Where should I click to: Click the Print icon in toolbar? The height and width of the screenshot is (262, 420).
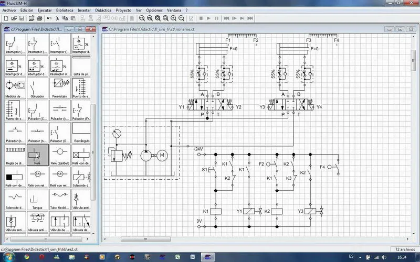click(39, 18)
